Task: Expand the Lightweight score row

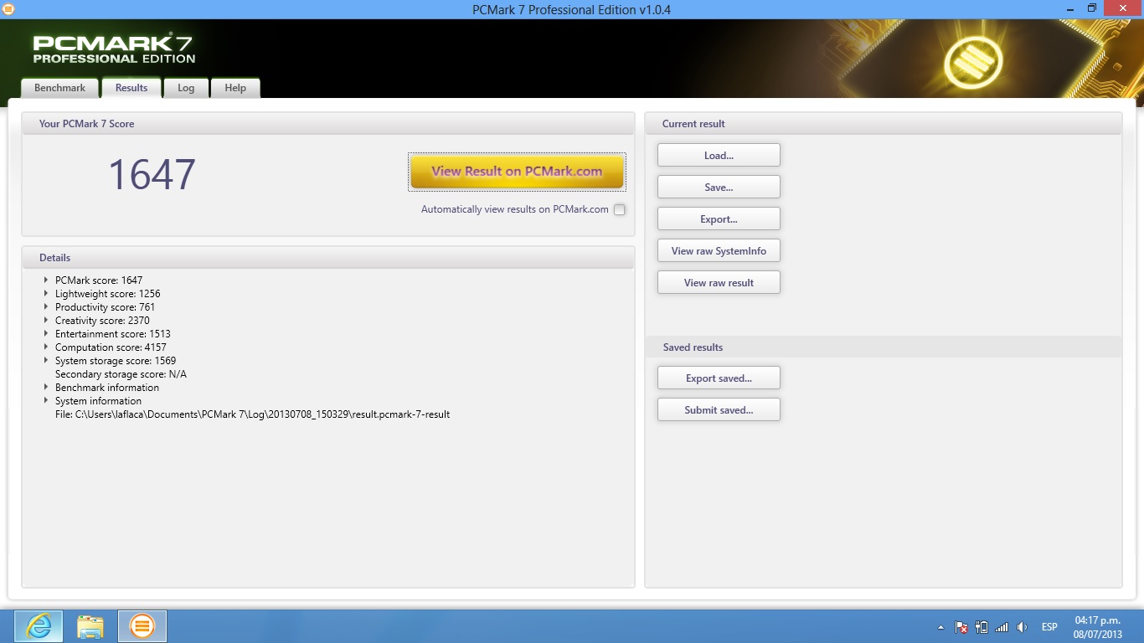Action: tap(46, 293)
